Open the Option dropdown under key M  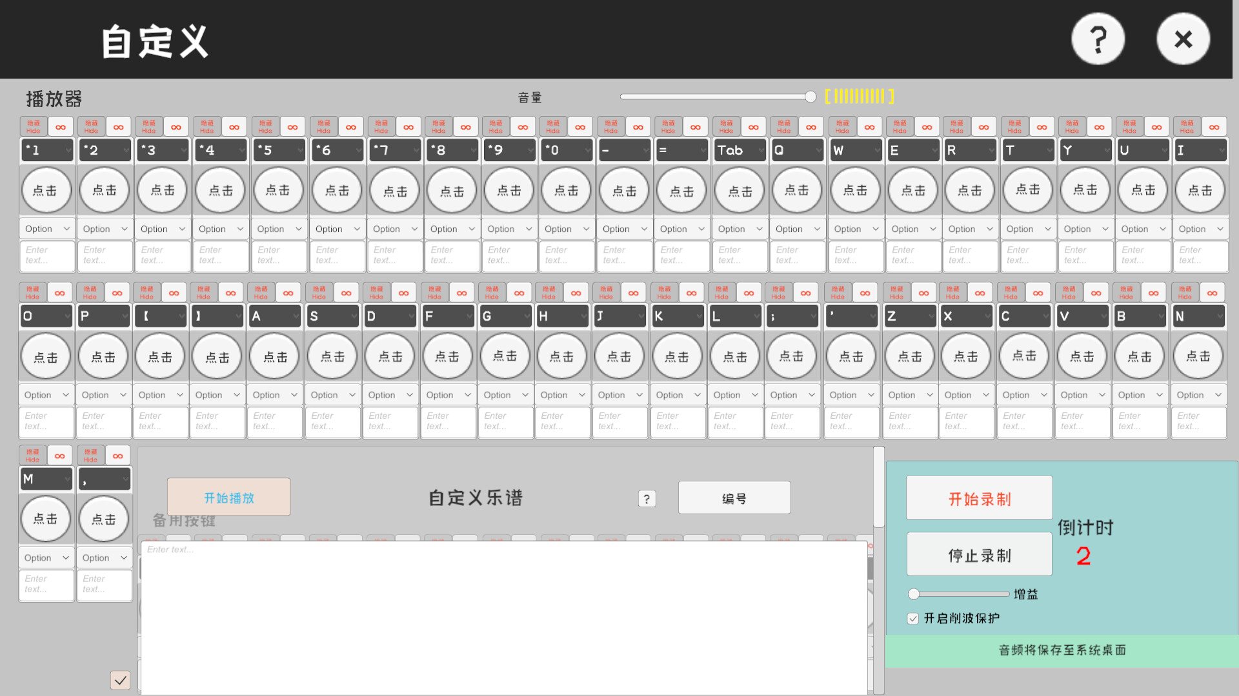(45, 557)
